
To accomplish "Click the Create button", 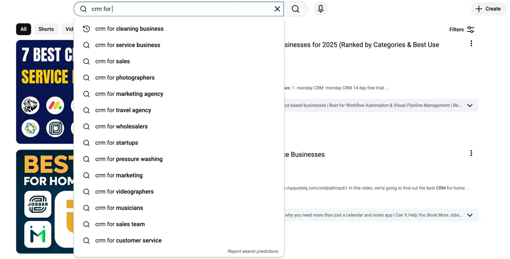I will 488,9.
